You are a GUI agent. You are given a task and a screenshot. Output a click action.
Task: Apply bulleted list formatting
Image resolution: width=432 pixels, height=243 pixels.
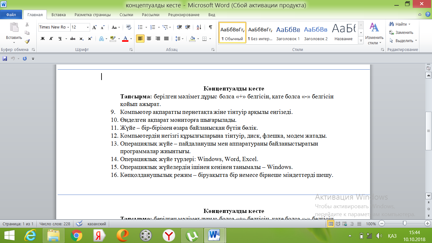tap(140, 27)
